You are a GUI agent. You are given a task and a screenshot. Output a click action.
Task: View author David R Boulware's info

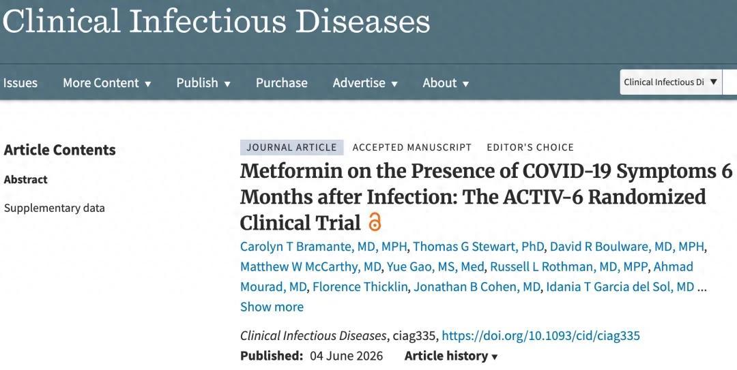pyautogui.click(x=628, y=247)
